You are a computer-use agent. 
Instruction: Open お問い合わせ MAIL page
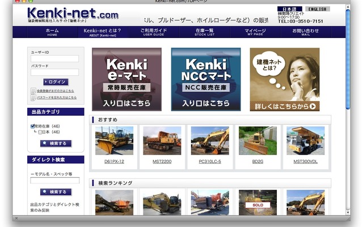[306, 32]
